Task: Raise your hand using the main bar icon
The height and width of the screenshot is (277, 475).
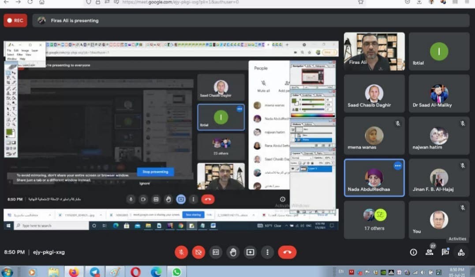Action: pos(233,252)
